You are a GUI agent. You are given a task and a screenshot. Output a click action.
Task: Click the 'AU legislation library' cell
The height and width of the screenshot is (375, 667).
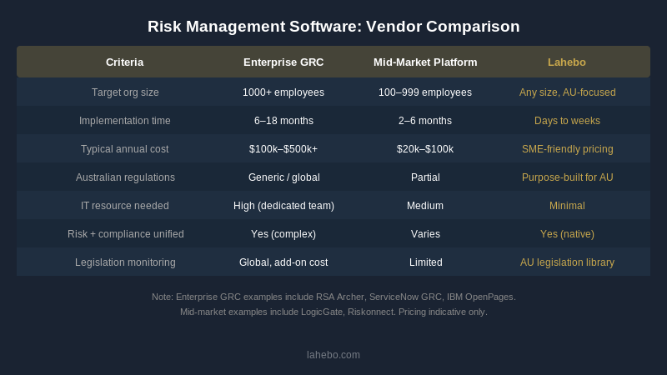point(567,262)
